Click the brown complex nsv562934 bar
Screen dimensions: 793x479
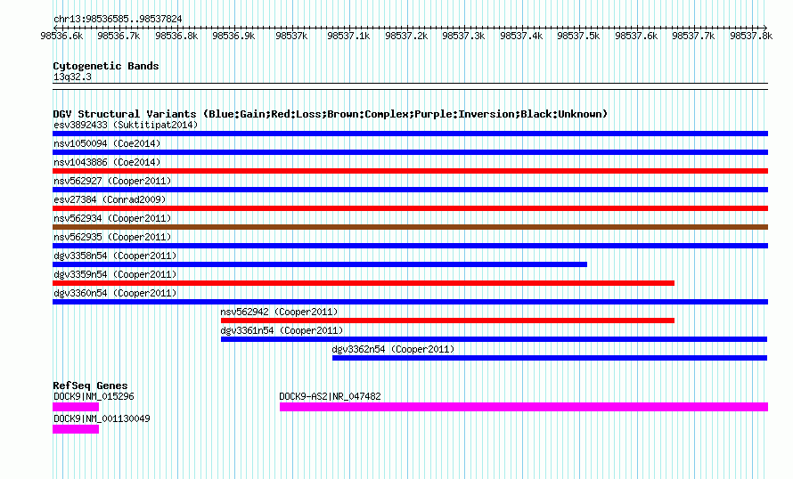410,227
